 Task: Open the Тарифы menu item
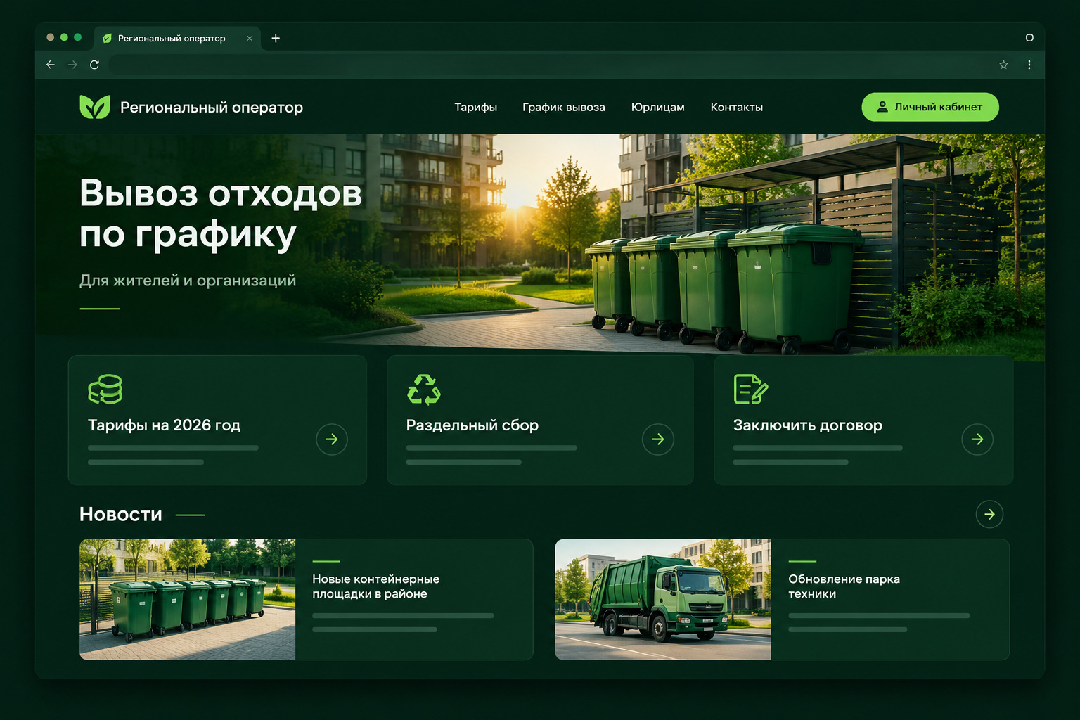tap(476, 107)
